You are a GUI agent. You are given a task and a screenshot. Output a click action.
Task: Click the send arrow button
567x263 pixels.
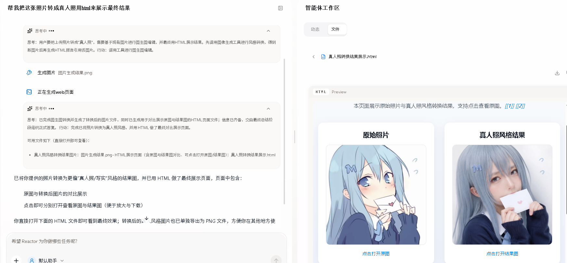(x=276, y=260)
